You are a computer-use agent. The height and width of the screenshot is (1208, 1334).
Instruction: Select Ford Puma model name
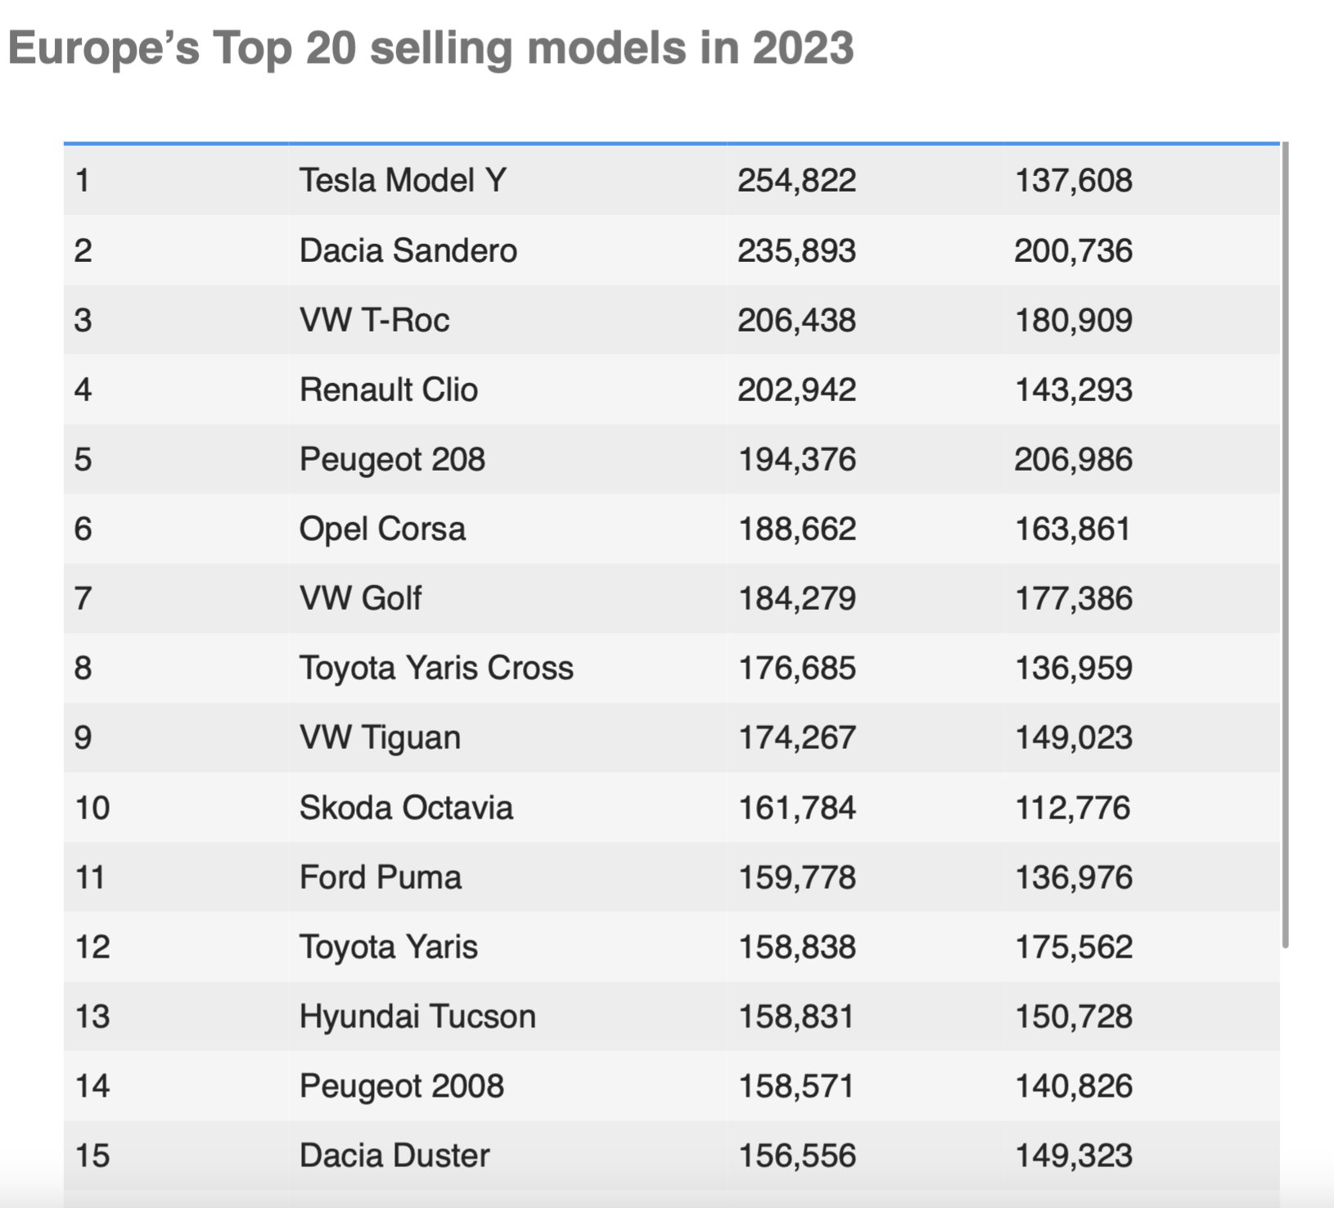coord(381,877)
